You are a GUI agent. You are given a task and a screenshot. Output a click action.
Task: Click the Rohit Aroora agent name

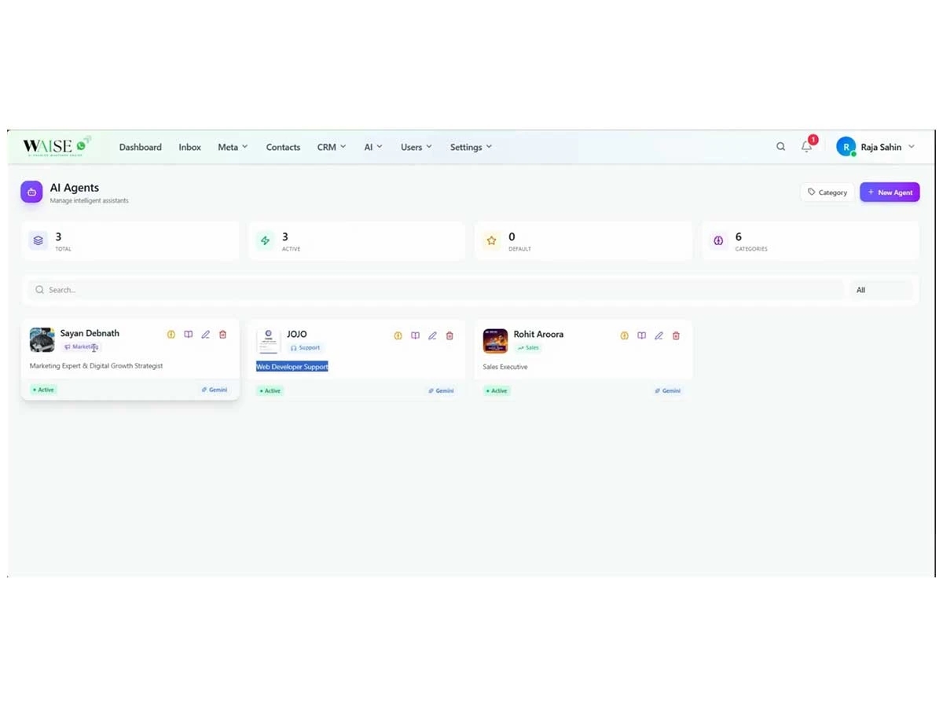(538, 334)
